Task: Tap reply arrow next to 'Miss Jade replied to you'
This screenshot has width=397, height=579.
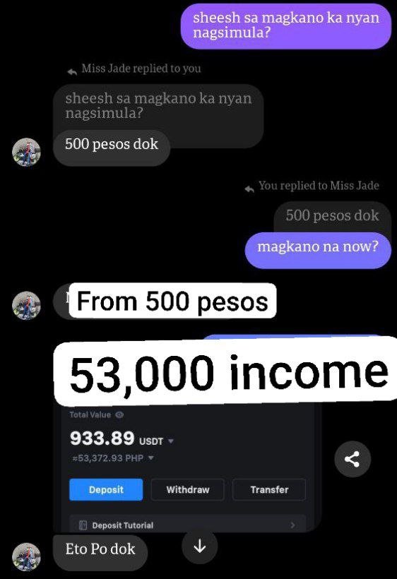Action: [72, 71]
